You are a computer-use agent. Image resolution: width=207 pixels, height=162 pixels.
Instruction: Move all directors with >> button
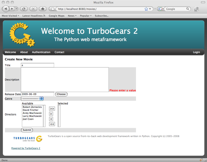point(52,109)
